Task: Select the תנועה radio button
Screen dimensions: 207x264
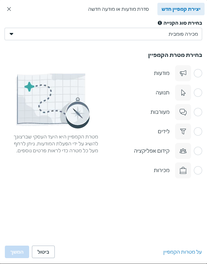Action: pos(198,93)
